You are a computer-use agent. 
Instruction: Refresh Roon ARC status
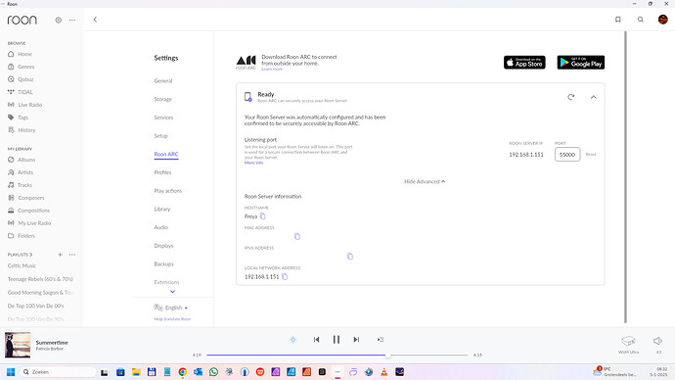[x=571, y=97]
